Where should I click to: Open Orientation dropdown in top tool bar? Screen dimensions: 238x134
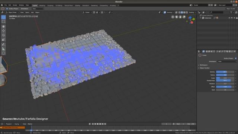38,9
